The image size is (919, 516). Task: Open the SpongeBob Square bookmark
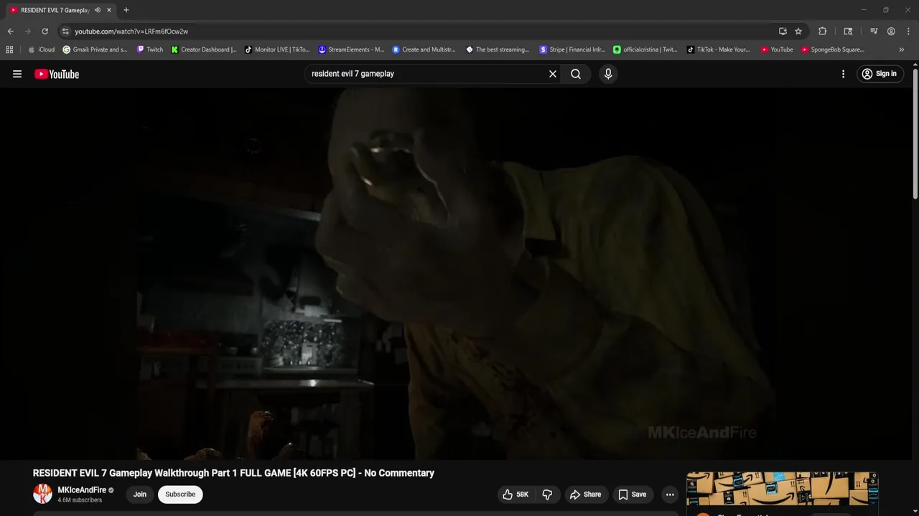(x=833, y=49)
